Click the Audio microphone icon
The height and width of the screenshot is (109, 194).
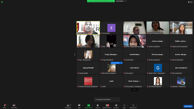click(x=5, y=105)
